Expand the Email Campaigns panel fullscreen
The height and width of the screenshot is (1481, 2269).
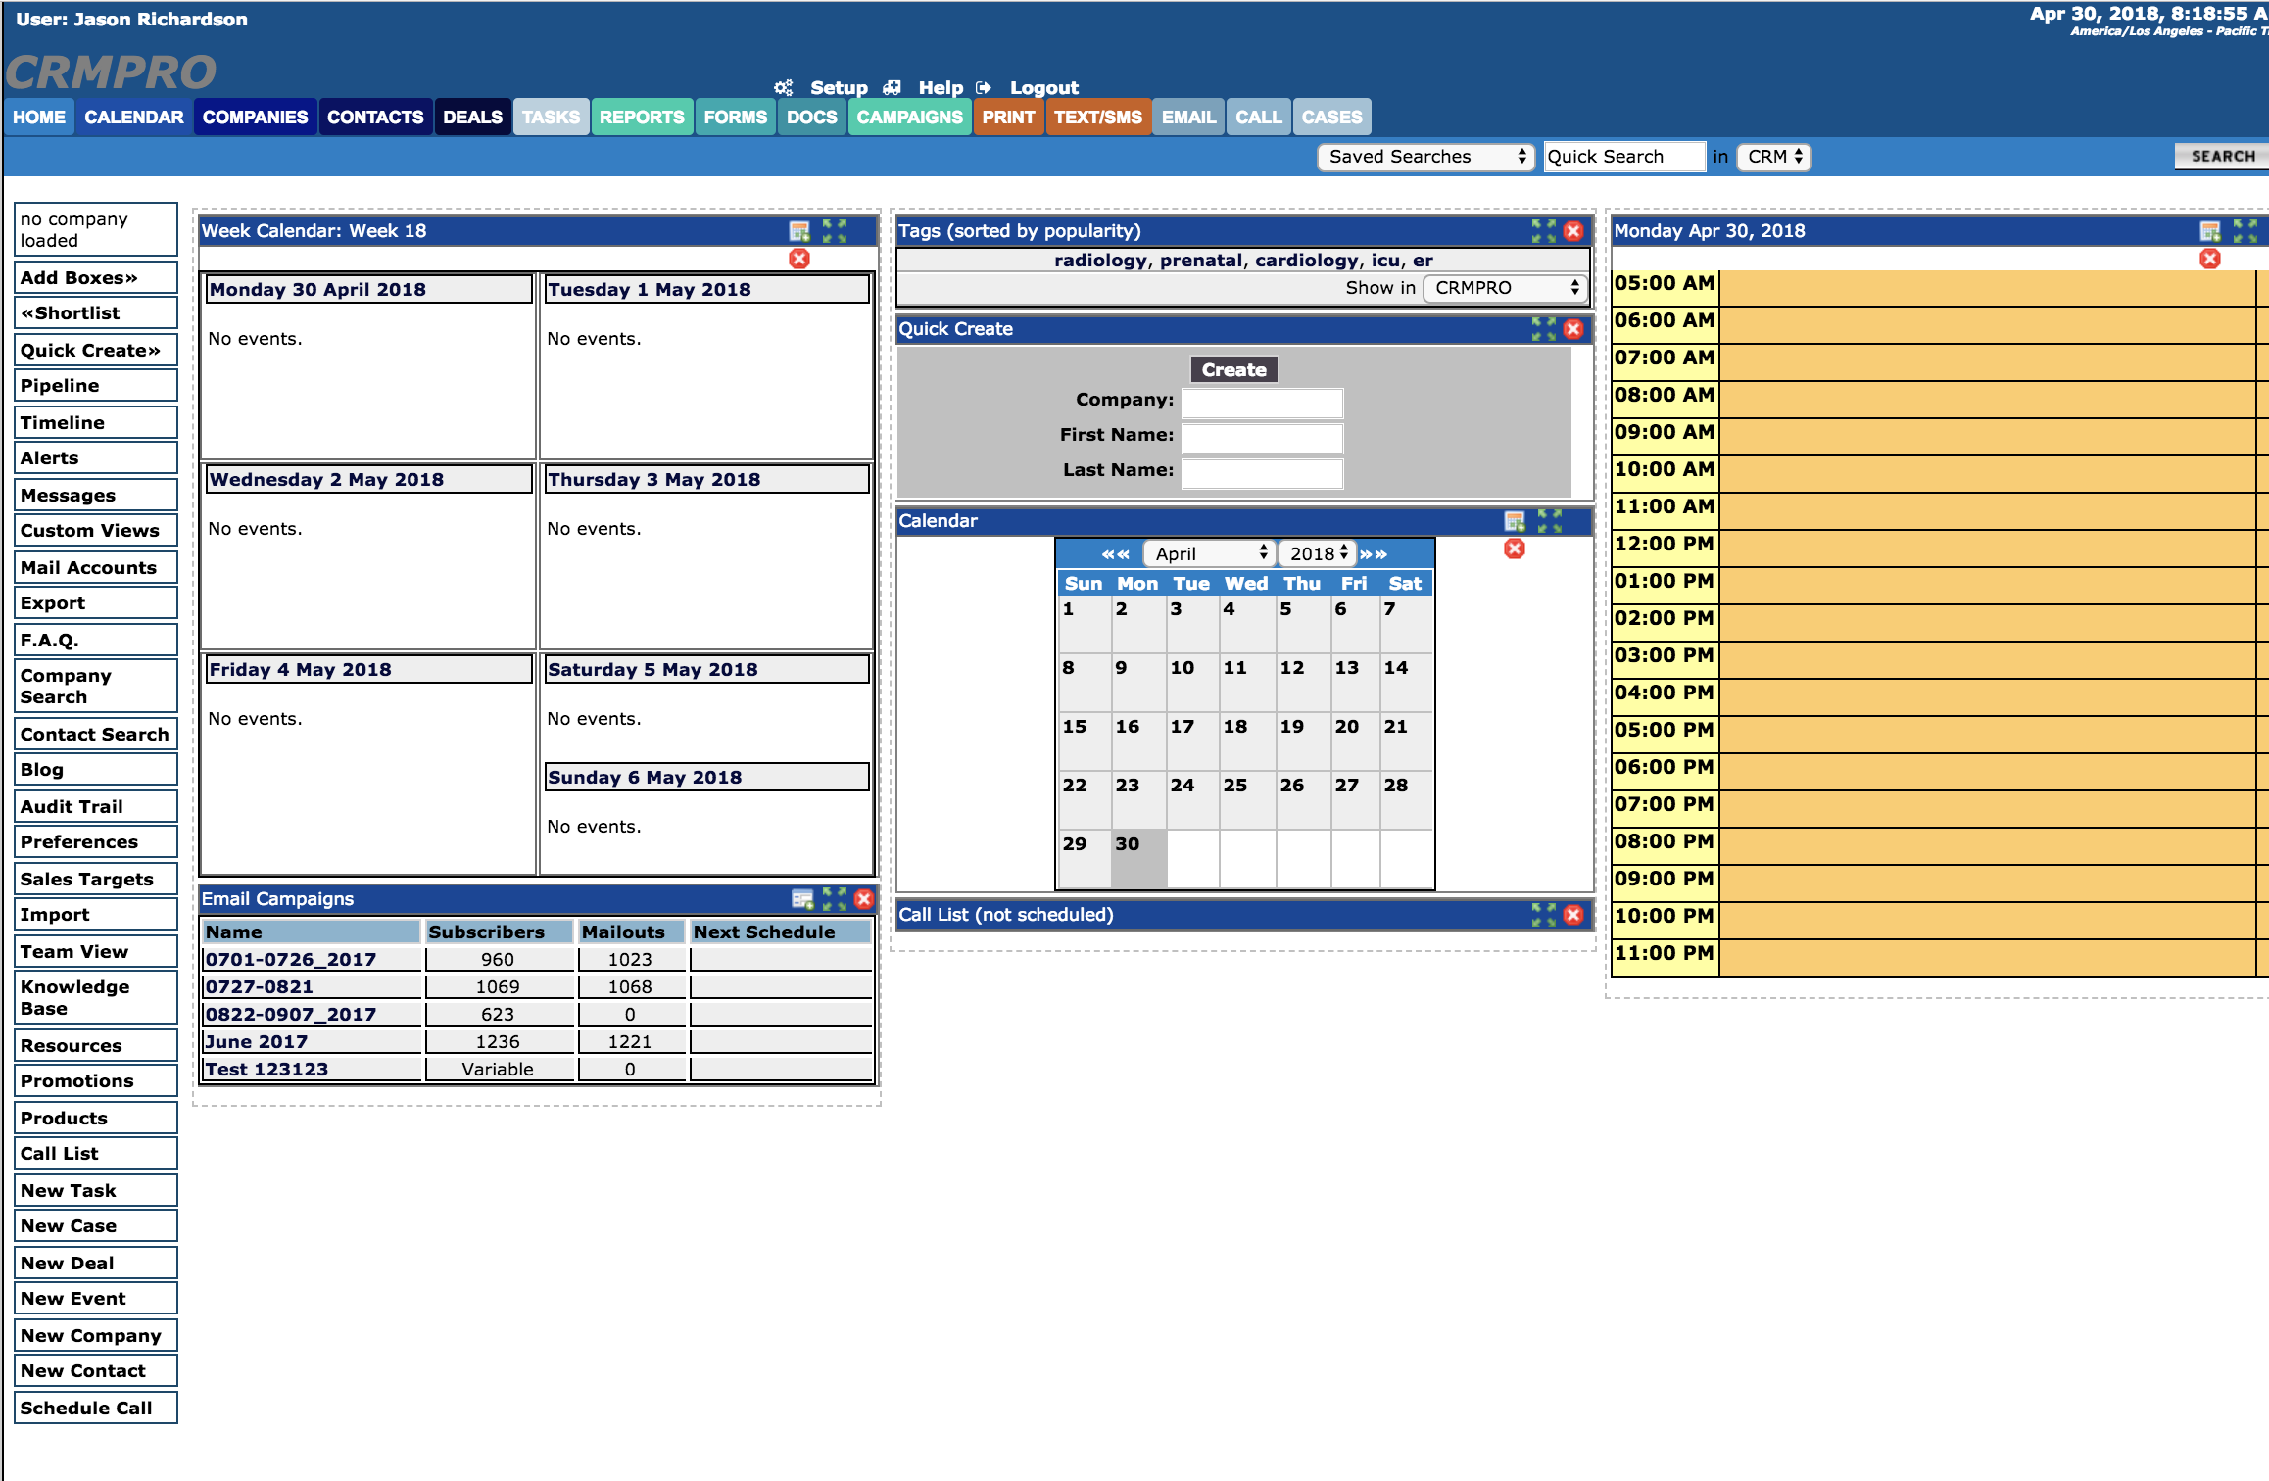pyautogui.click(x=835, y=899)
